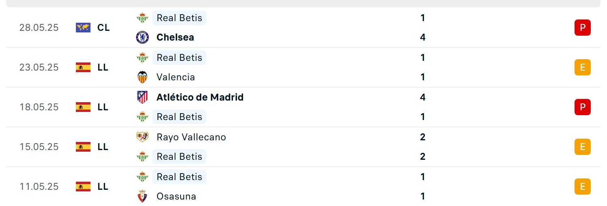The image size is (607, 206).
Task: Click Spain flag on 23.05.25 match
Action: coord(83,67)
